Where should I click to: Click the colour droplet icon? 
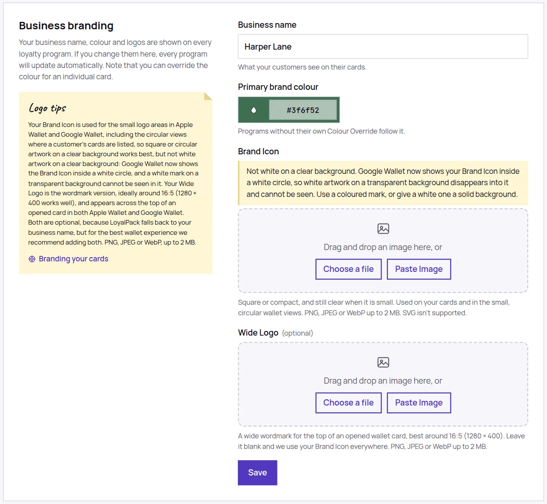254,110
